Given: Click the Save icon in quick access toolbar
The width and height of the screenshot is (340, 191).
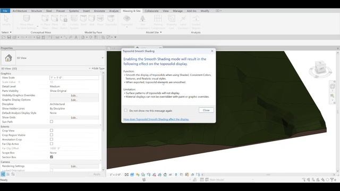Looking at the screenshot, I should [x=9, y=37].
